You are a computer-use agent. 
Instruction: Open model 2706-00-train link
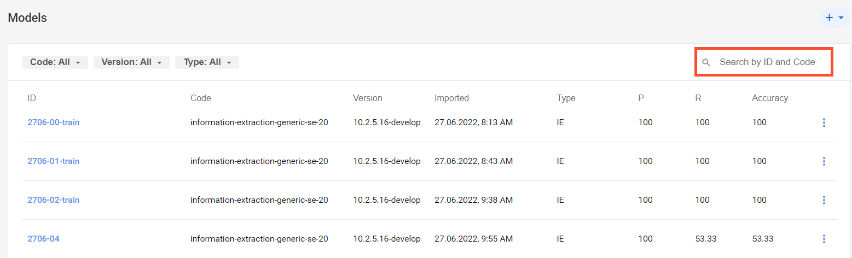[x=54, y=122]
